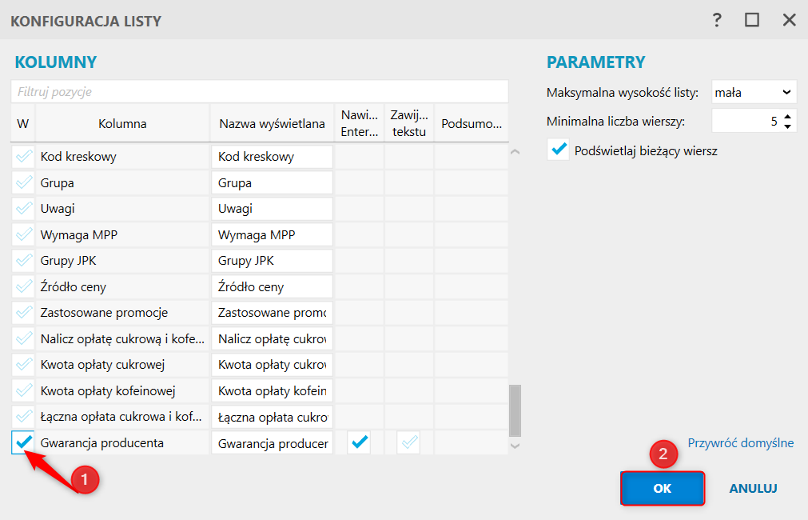Open the help question mark icon
The width and height of the screenshot is (808, 520).
(x=717, y=20)
